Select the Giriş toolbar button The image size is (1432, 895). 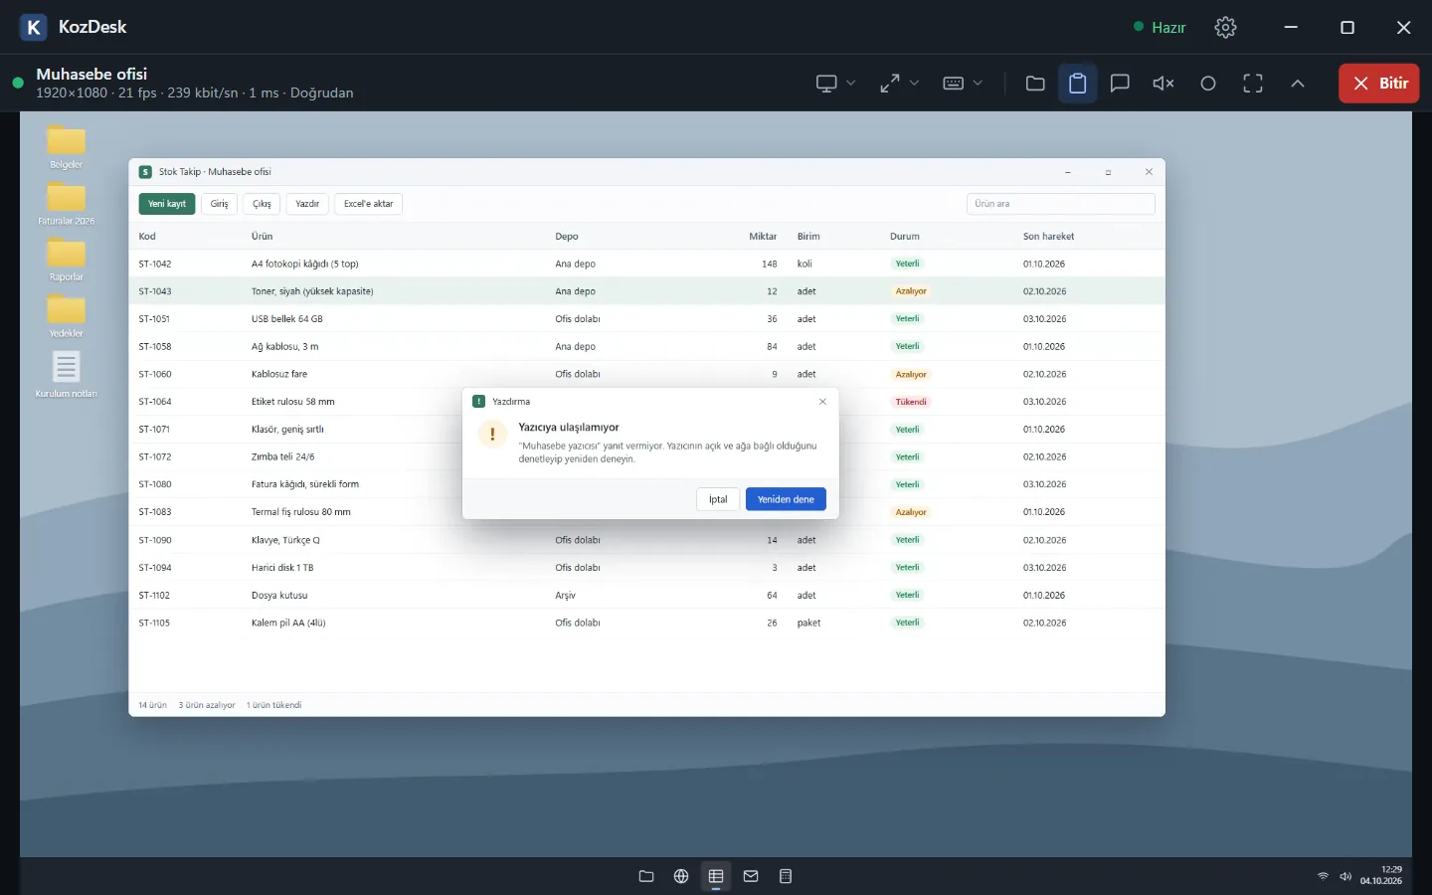coord(220,204)
